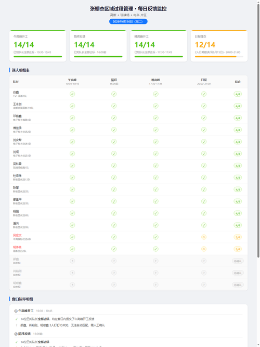The height and width of the screenshot is (347, 260).
Task: Click 杨强's 晚高峰 check icon
Action: click(x=156, y=213)
